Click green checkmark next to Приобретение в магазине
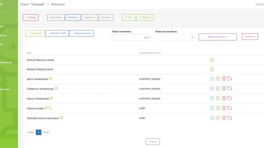Screen dimensions: 264x148 pyautogui.click(x=61, y=118)
